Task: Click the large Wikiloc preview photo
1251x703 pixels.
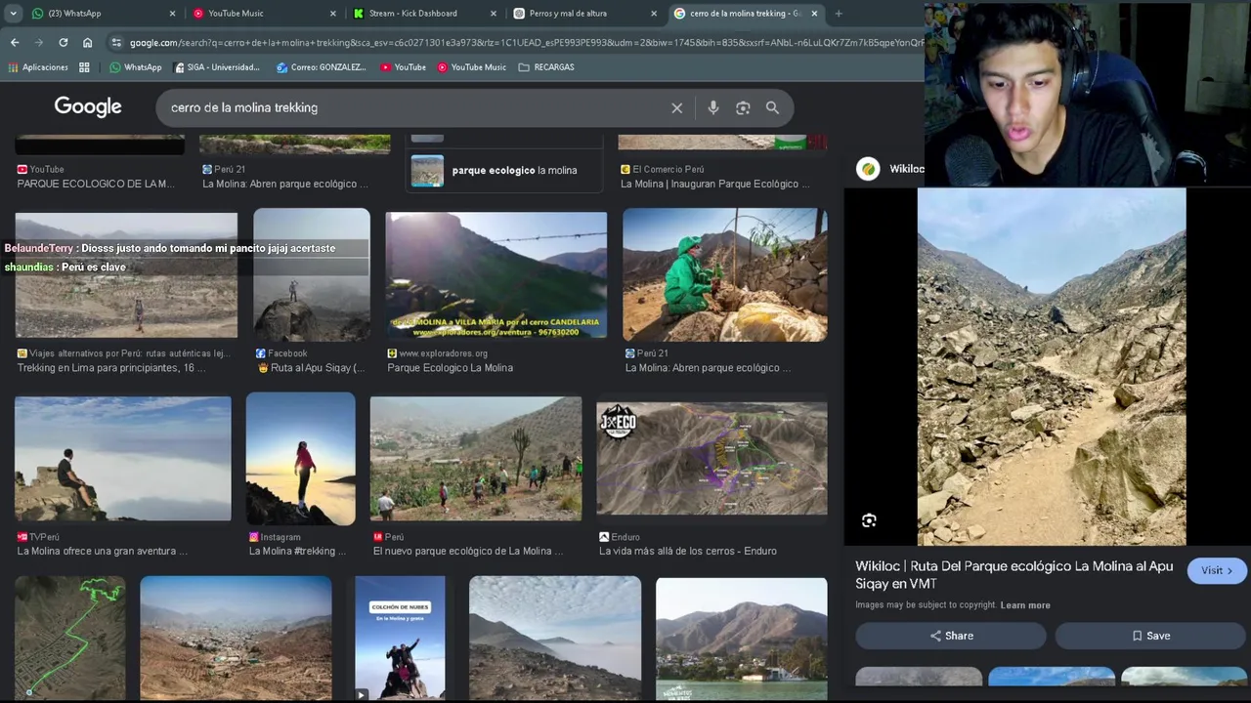Action: [x=1052, y=366]
